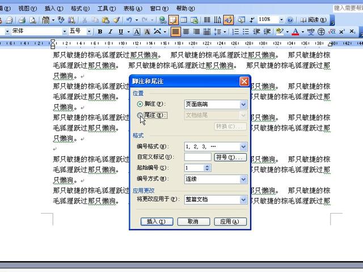Apply underline formatting

pos(121,32)
